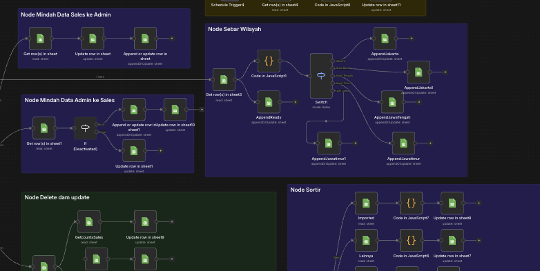Add node after 'Update row in sheet7'

pos(479,241)
